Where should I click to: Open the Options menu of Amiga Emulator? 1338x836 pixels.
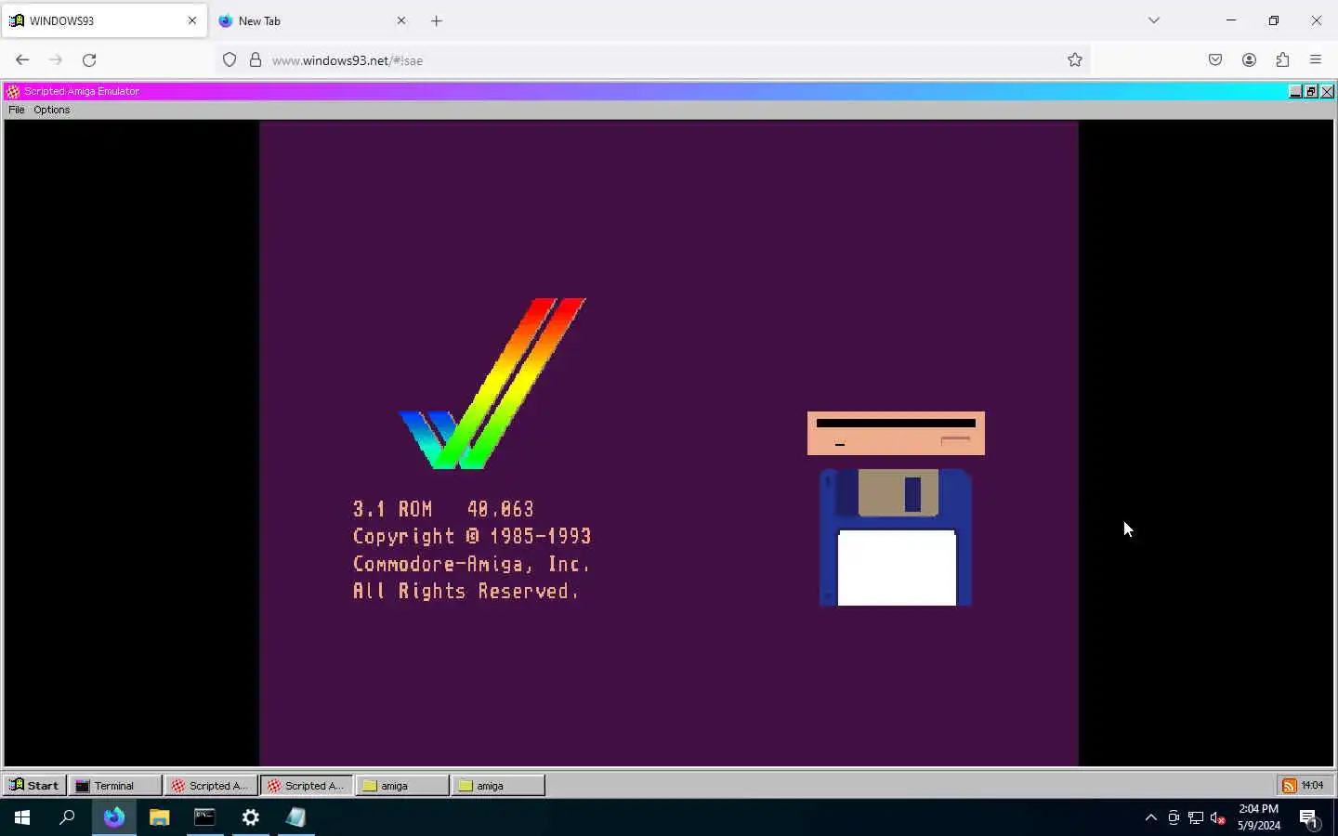[52, 110]
